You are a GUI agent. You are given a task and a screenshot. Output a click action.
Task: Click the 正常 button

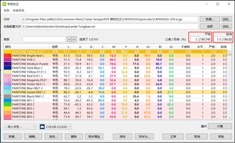(x=173, y=137)
